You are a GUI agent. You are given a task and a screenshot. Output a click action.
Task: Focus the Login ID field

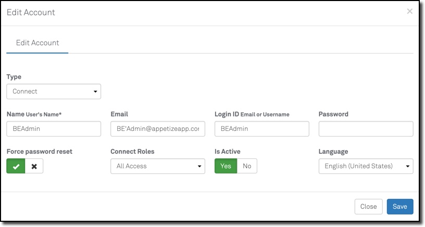[261, 129]
